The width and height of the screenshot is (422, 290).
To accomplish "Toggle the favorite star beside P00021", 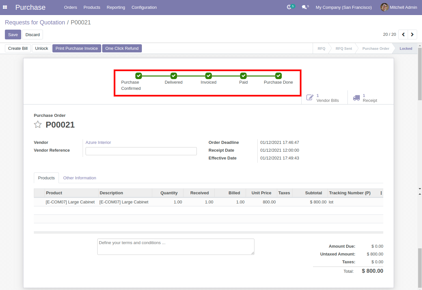I will click(38, 125).
